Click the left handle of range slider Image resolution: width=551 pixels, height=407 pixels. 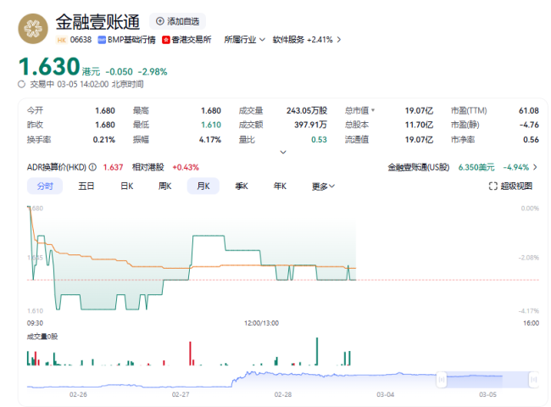pos(442,380)
